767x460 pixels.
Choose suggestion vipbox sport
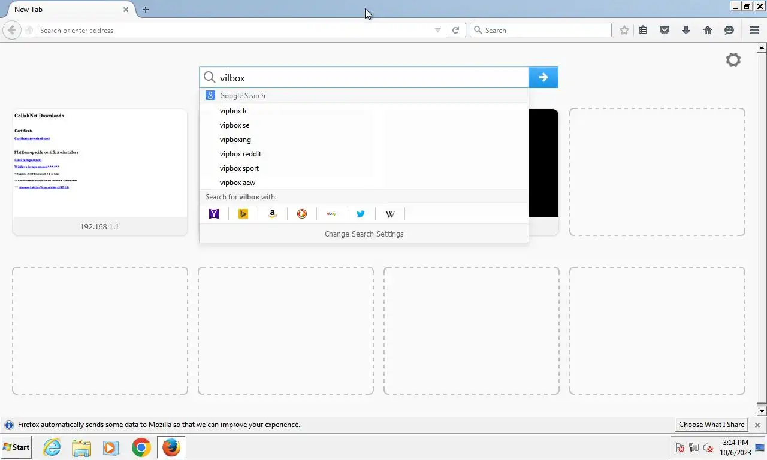[364, 168]
